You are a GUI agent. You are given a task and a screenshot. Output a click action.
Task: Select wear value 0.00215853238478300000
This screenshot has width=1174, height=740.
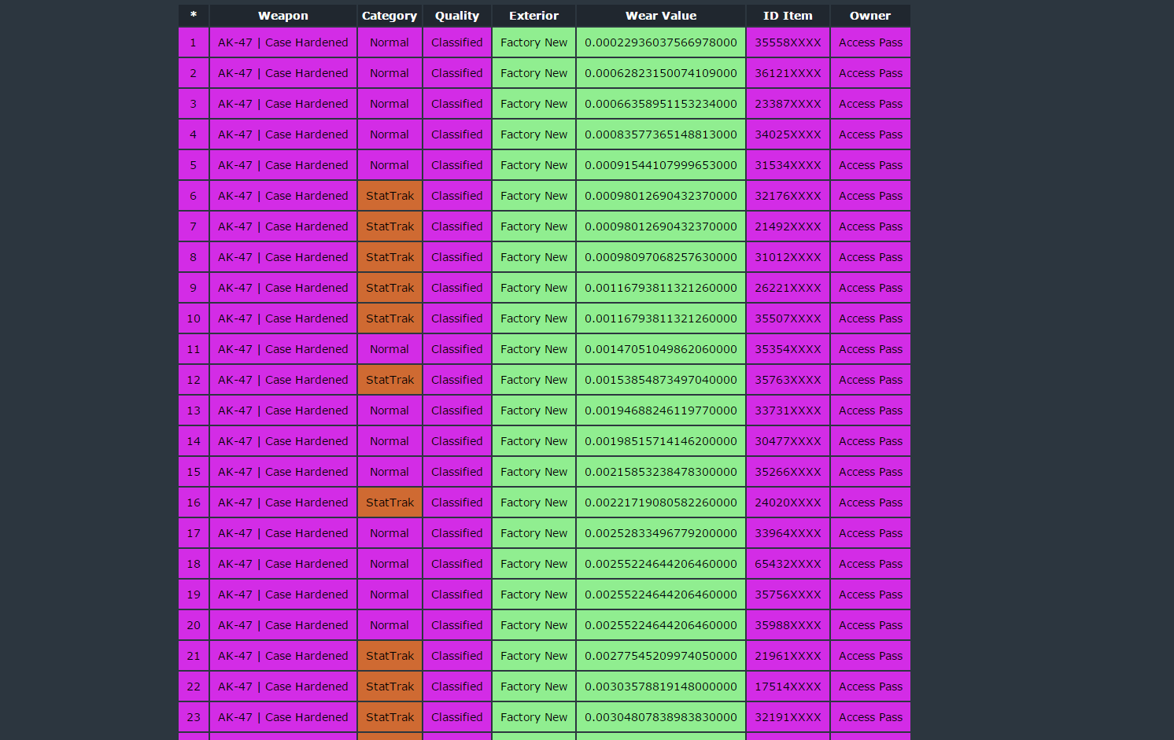click(661, 472)
